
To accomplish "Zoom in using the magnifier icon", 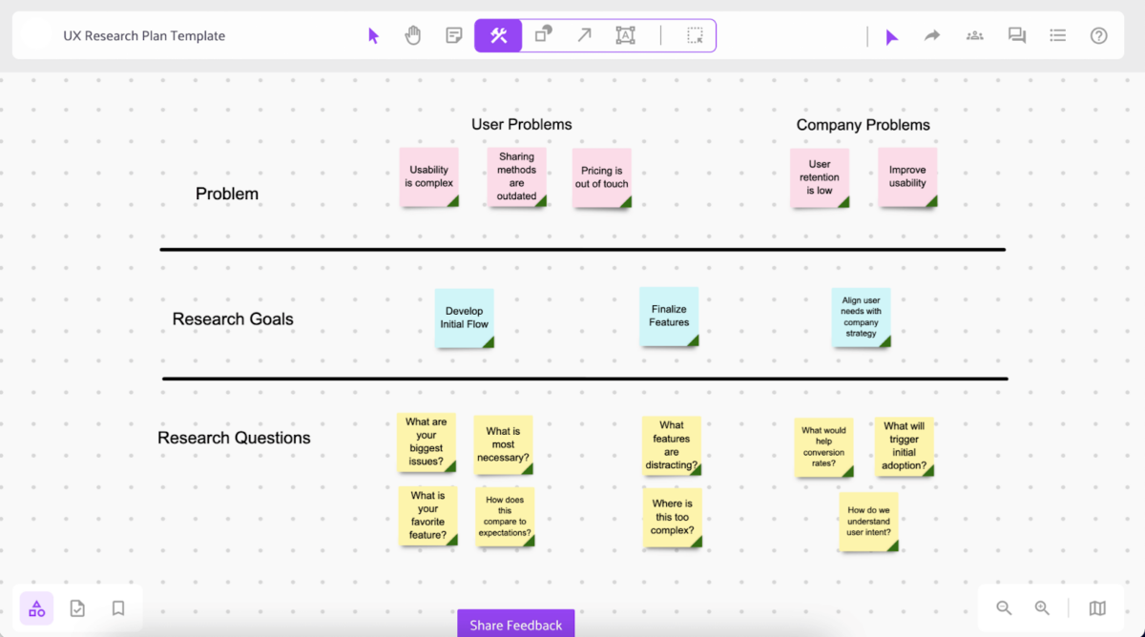I will point(1042,607).
